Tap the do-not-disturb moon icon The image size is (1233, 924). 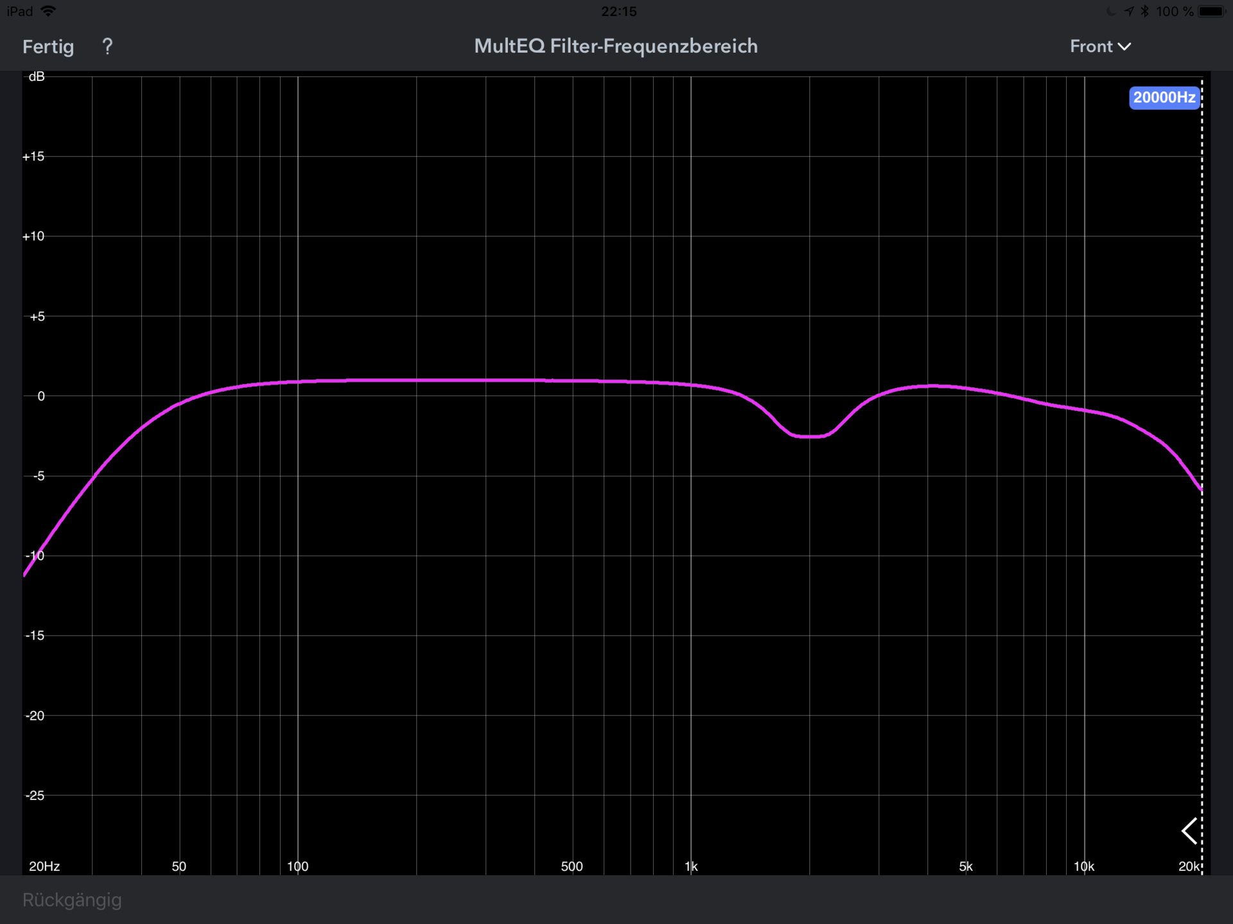coord(1110,11)
